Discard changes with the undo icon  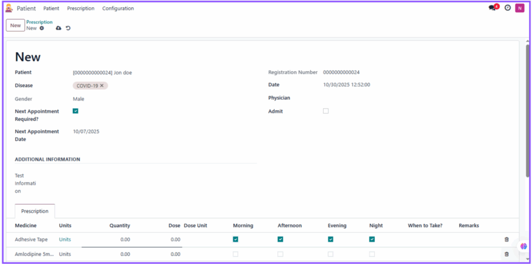(x=68, y=28)
